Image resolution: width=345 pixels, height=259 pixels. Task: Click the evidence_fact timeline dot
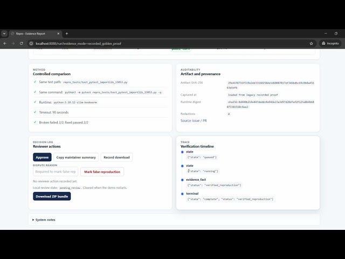182,180
